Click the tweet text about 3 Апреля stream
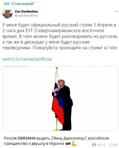Screen dimensions: 119x148 tap(60, 36)
